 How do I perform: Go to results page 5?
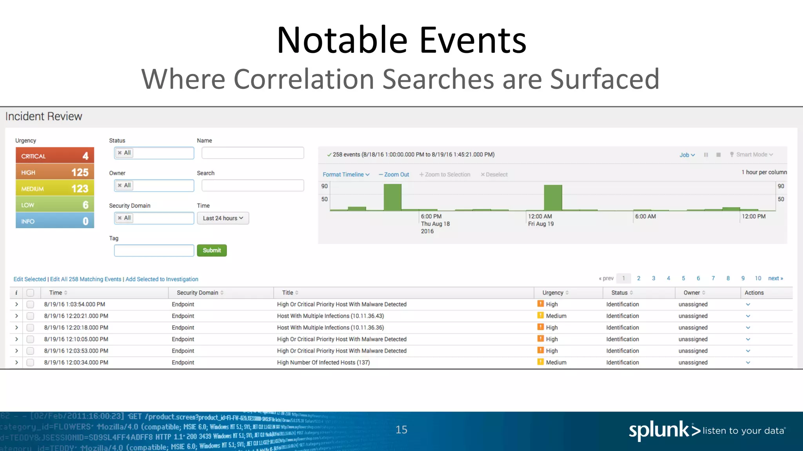pos(683,278)
